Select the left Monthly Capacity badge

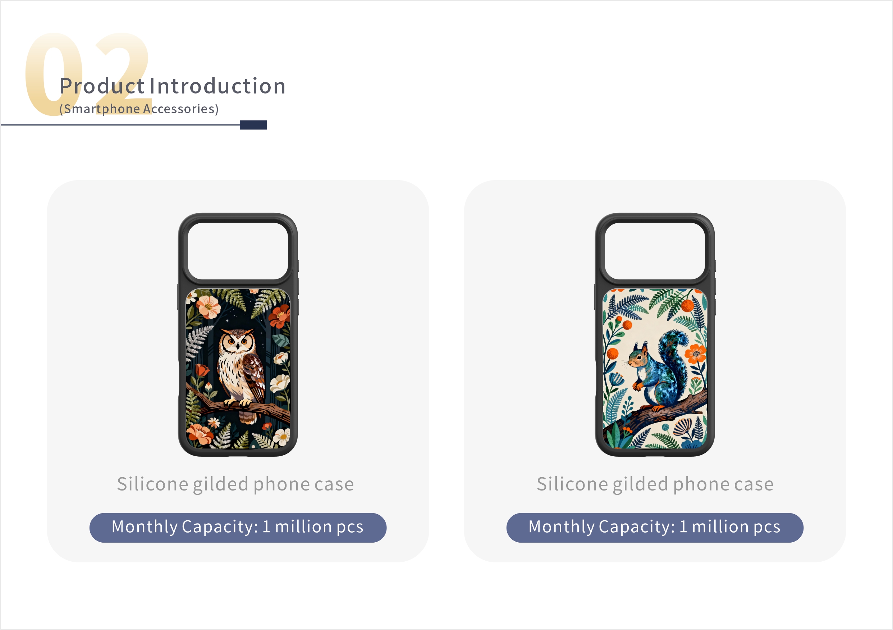click(x=238, y=528)
